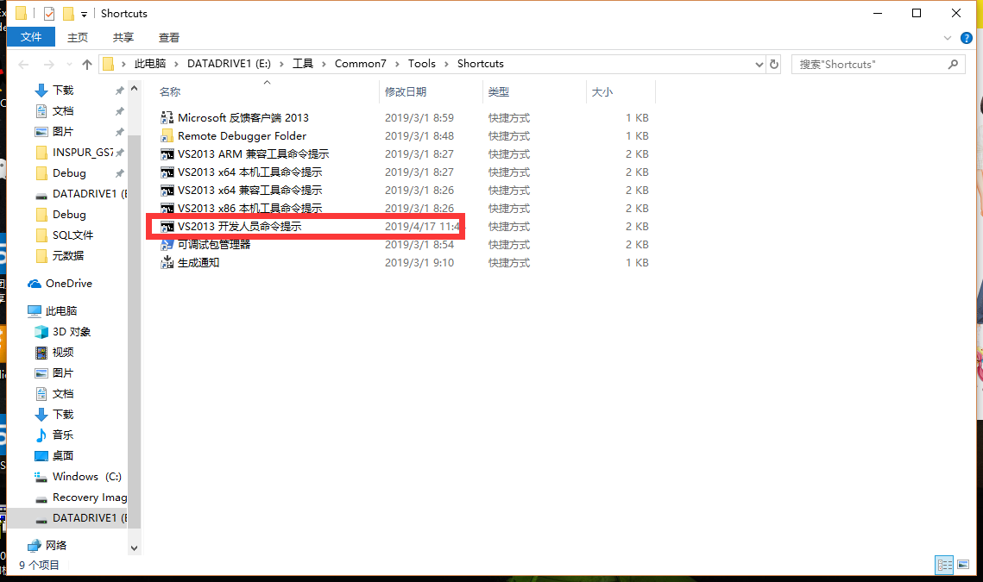The height and width of the screenshot is (582, 983).
Task: Open 音乐 under 此电脑
Action: [x=63, y=435]
